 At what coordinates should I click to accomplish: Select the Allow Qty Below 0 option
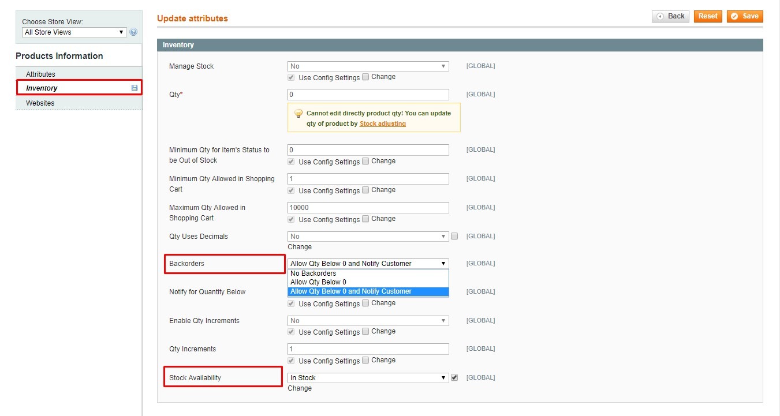click(x=368, y=282)
